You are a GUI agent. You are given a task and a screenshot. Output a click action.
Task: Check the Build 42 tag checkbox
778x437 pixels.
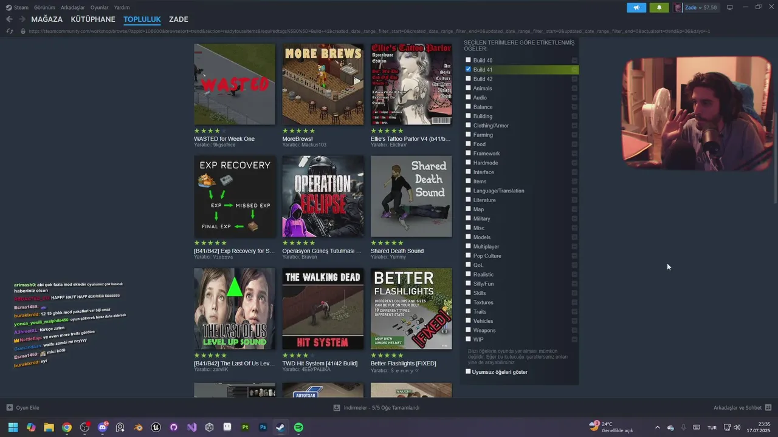pyautogui.click(x=468, y=79)
